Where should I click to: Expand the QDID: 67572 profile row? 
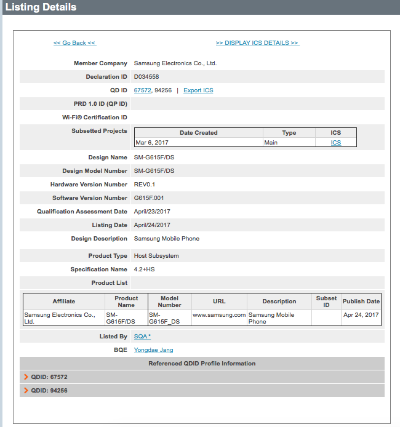click(49, 377)
